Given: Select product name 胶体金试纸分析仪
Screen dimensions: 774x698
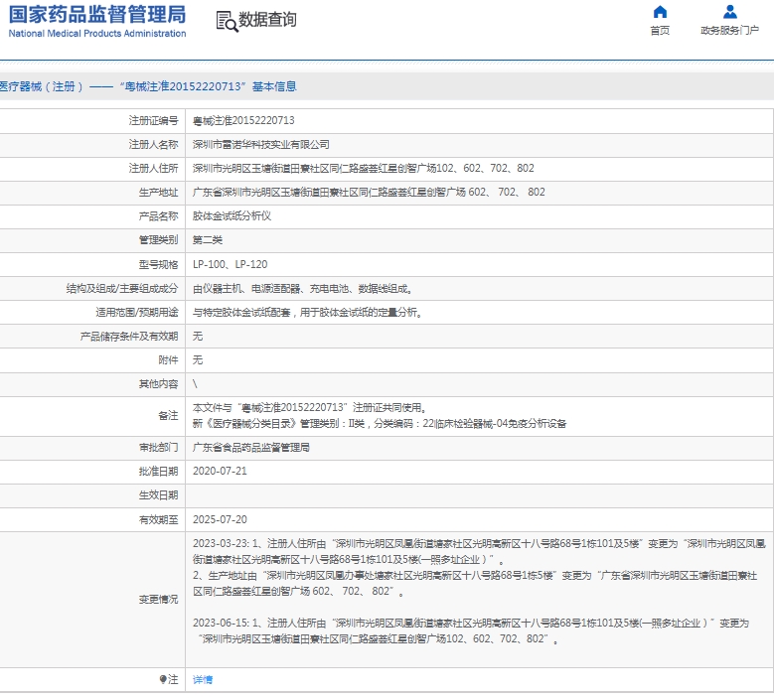Looking at the screenshot, I should click(232, 216).
